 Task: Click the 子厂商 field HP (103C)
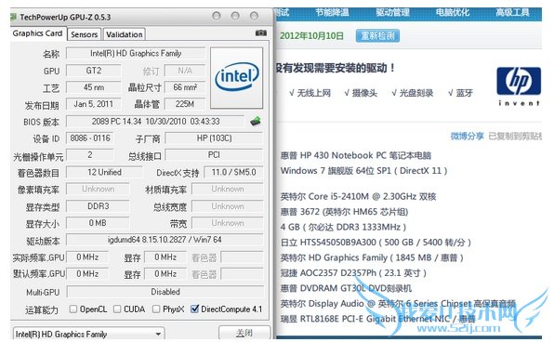[x=214, y=138]
